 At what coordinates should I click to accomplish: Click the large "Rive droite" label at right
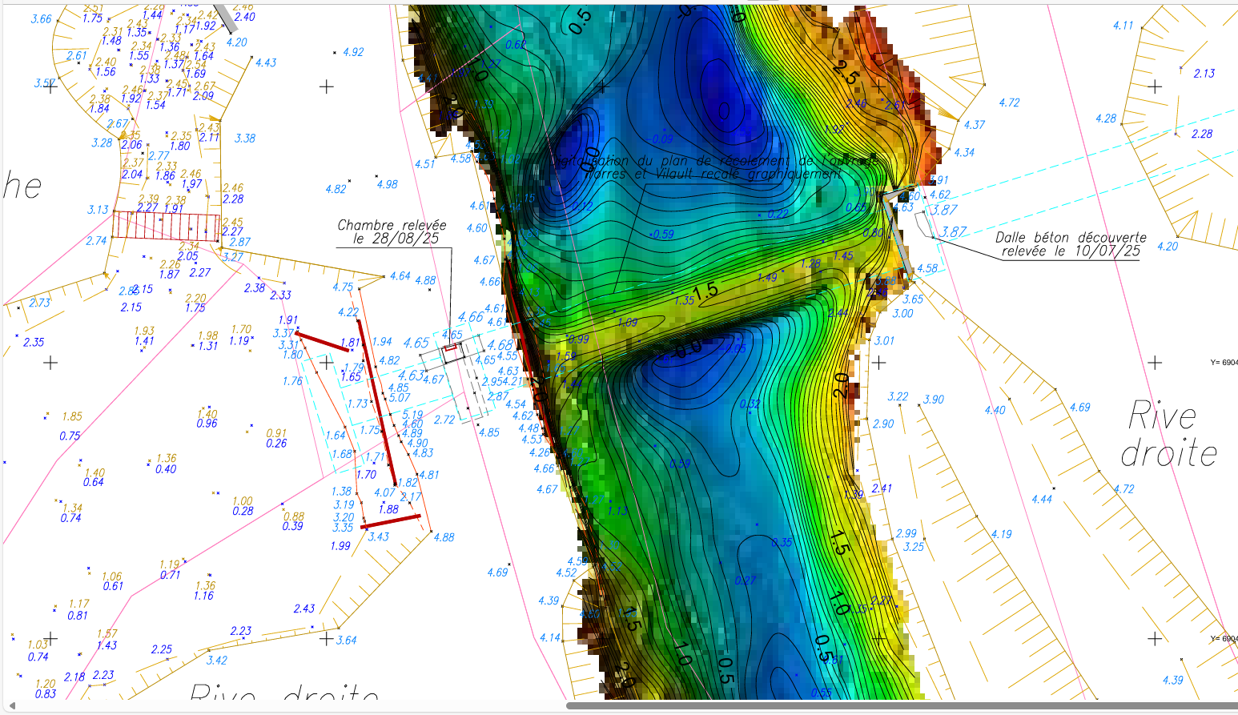[1168, 435]
